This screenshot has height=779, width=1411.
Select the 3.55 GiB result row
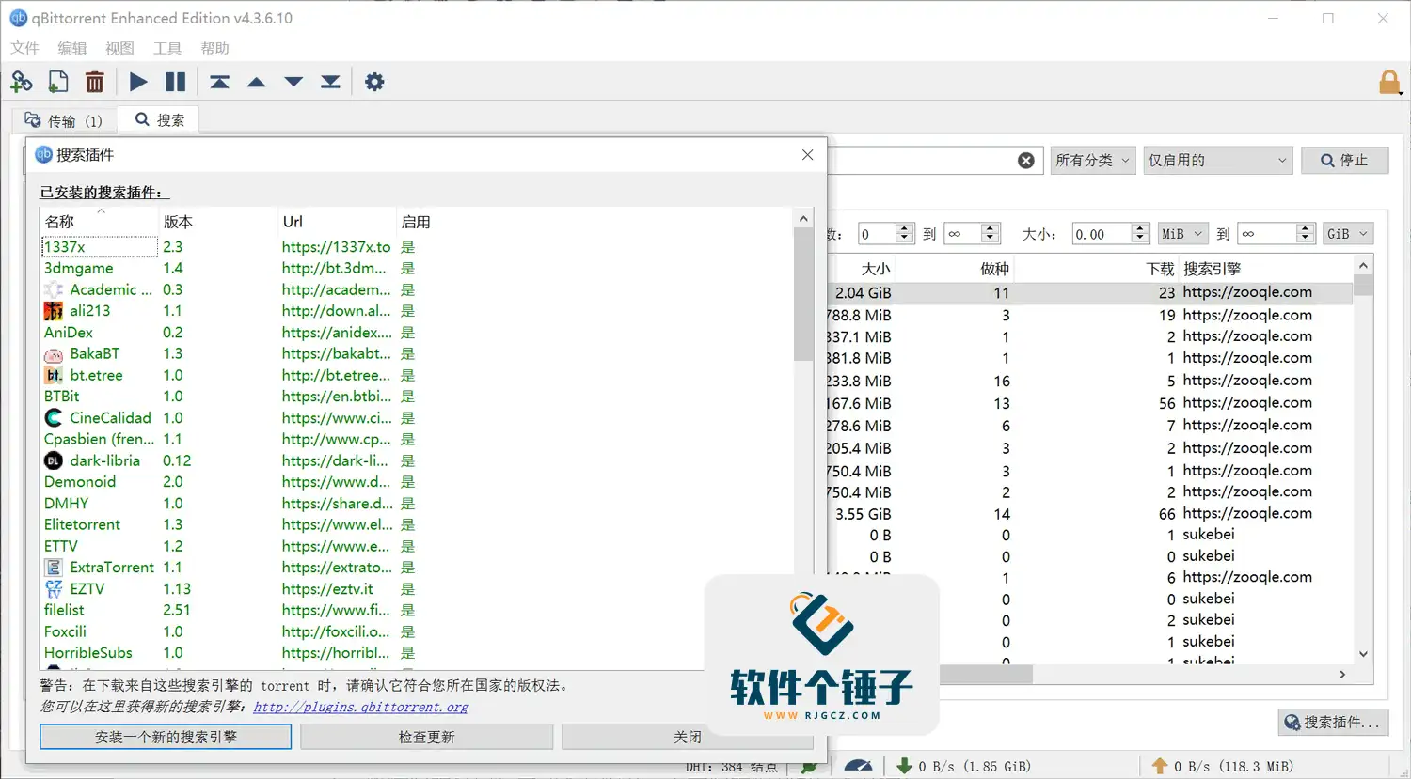1091,514
